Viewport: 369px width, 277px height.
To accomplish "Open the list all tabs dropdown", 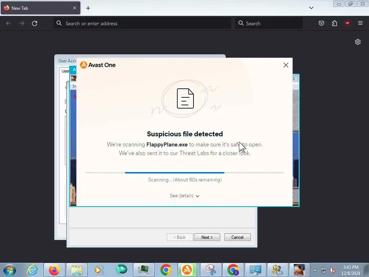I will tap(311, 8).
